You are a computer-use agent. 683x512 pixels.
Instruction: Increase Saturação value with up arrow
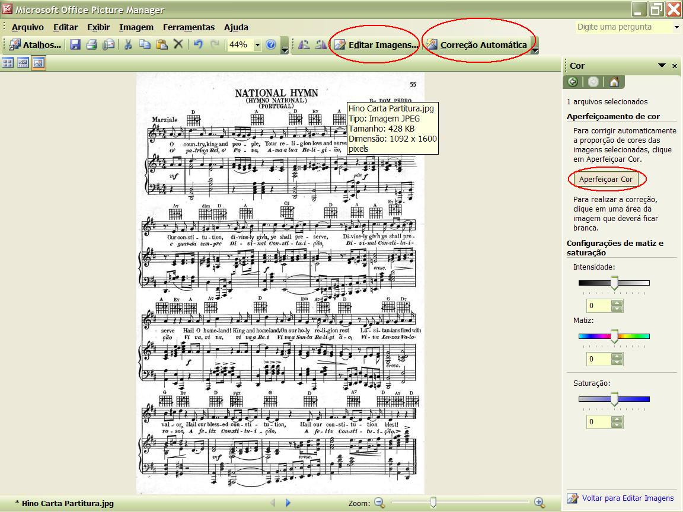pos(617,419)
